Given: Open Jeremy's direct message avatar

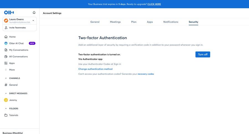Looking at the screenshot, I should [6, 100].
